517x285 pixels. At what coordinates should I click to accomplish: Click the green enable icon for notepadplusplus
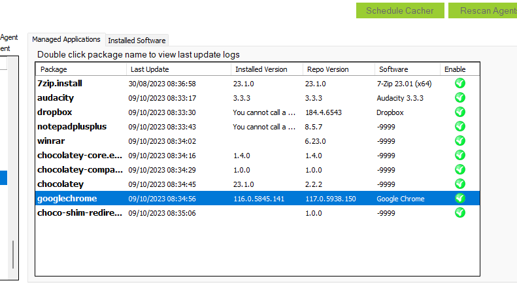coord(459,127)
